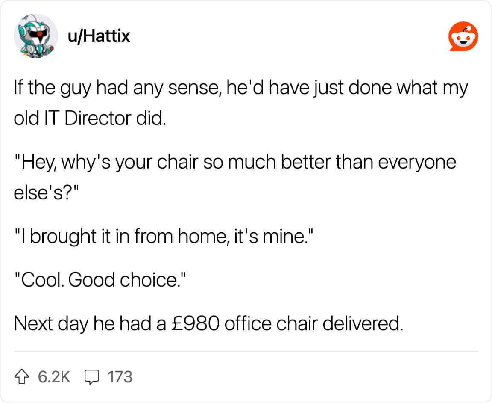Click the Reddit Snoo logo
Viewport: 492px width, 403px height.
[463, 36]
